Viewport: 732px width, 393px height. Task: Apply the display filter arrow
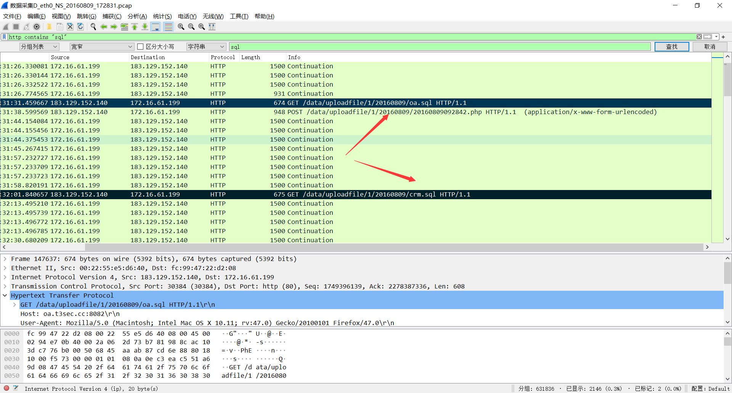coord(708,37)
